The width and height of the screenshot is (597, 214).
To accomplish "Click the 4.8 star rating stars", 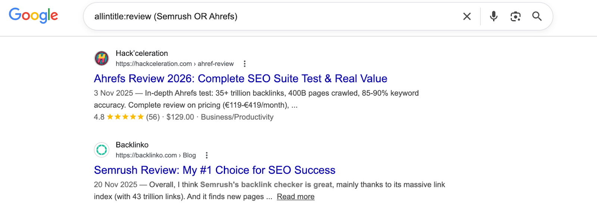I will (x=125, y=117).
